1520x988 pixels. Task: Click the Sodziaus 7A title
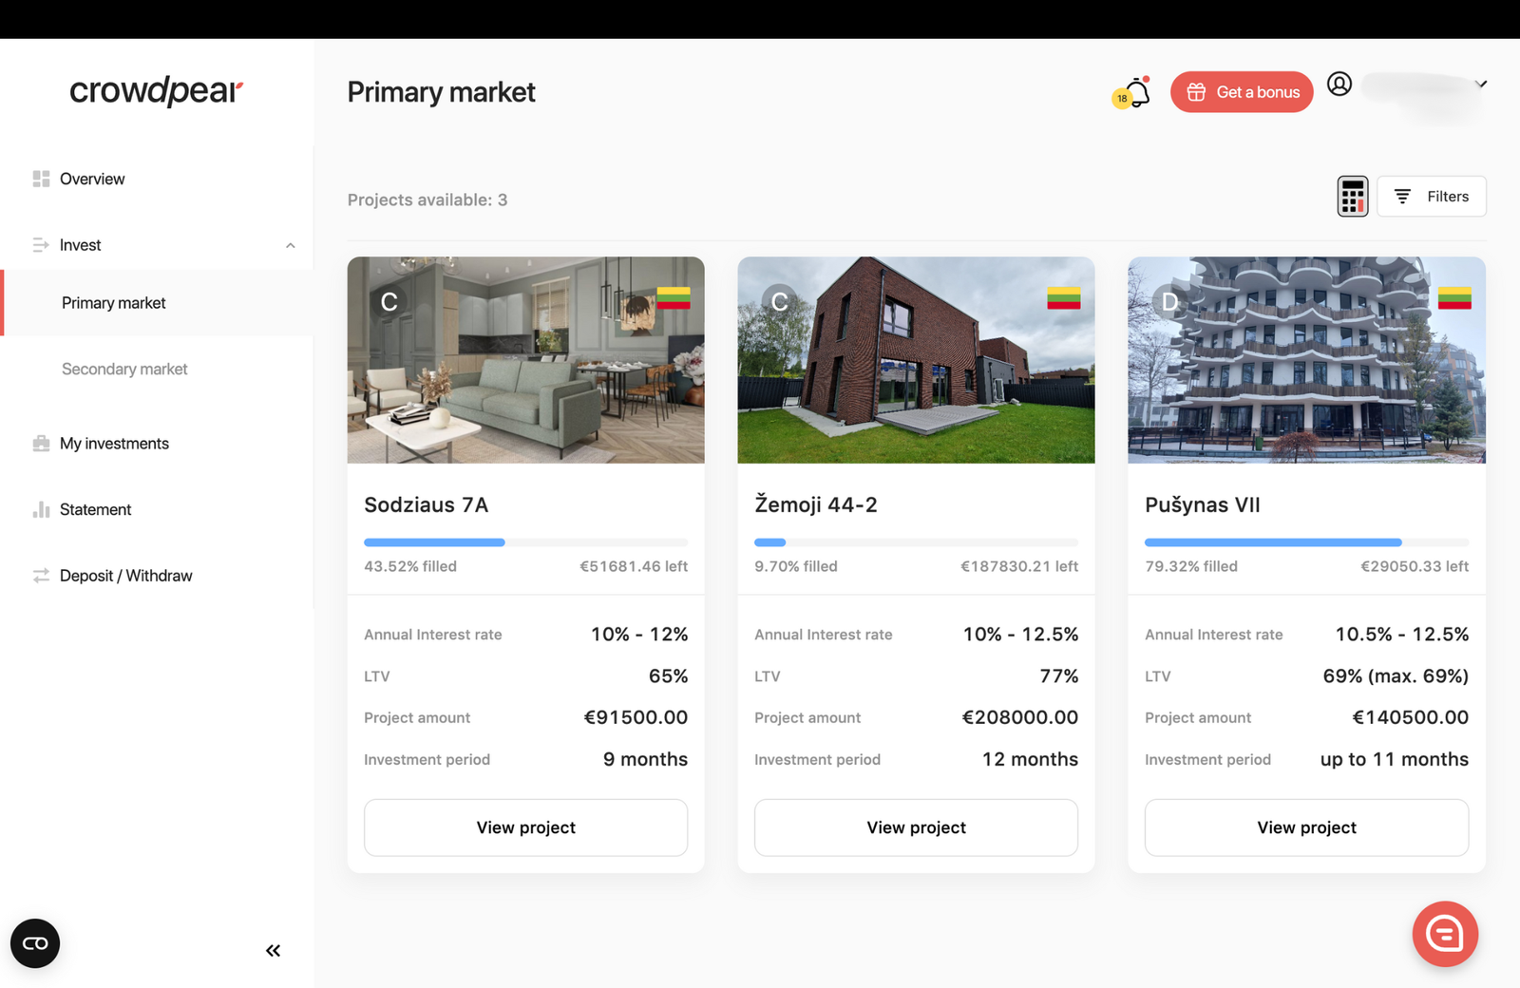427,504
